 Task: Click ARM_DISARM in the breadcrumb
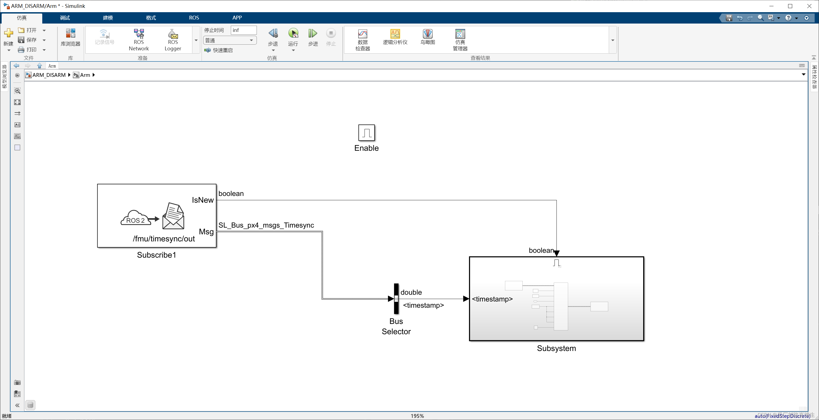[x=49, y=75]
